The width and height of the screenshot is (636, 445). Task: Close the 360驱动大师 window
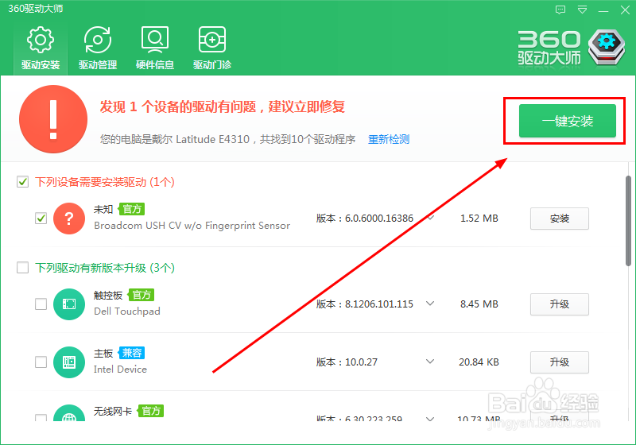coord(625,10)
